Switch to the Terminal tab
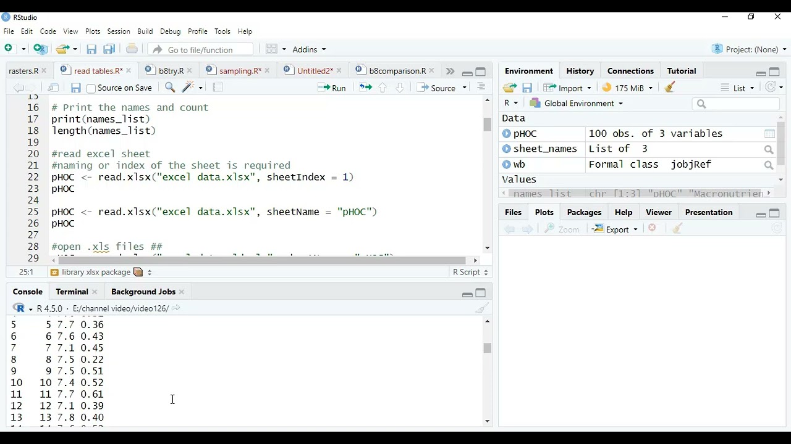This screenshot has height=444, width=791. coord(72,292)
